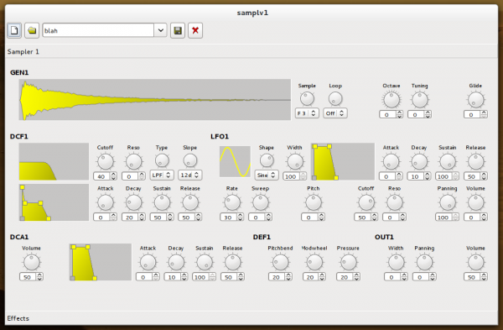Click the LFO1 Volume knob
This screenshot has width=503, height=330.
coord(475,202)
